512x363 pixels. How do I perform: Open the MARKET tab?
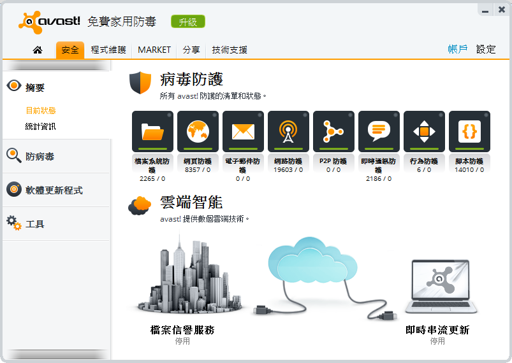coord(154,50)
